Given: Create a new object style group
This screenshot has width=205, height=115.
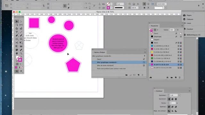Looking at the screenshot, I should [127, 75].
